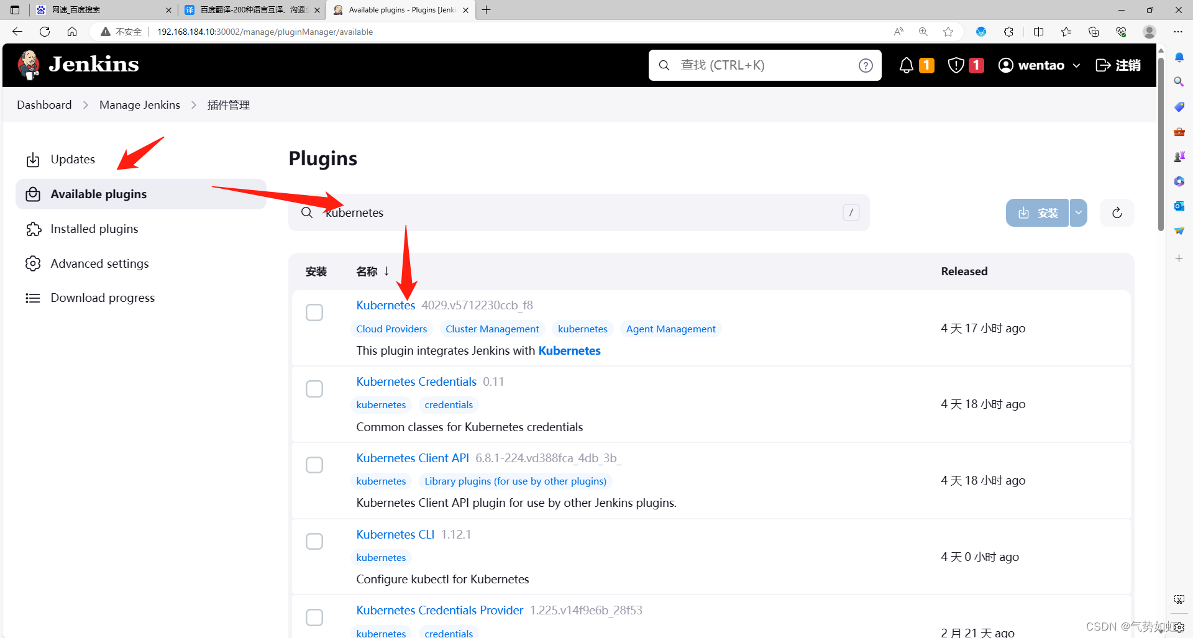Image resolution: width=1193 pixels, height=638 pixels.
Task: Open tools briefcase icon in Edge sidebar
Action: 1179,132
